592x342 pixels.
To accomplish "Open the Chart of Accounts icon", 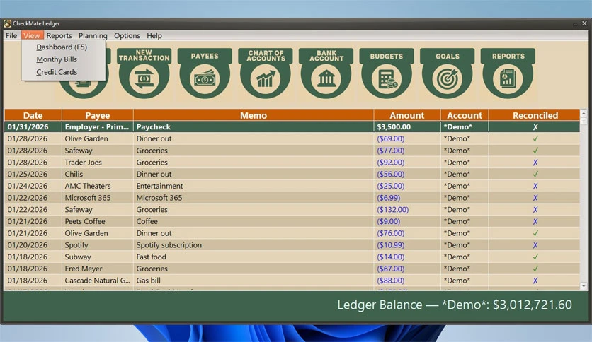I will point(266,73).
